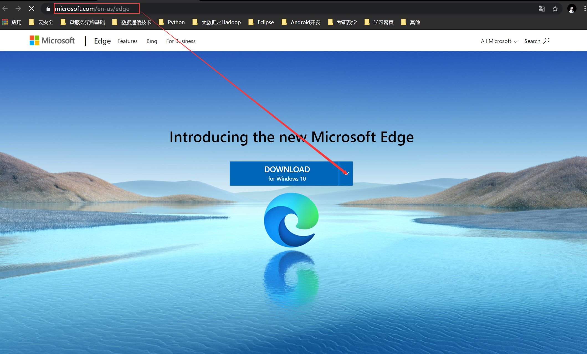Open the apps grid icon on bookmarks bar

pos(5,22)
